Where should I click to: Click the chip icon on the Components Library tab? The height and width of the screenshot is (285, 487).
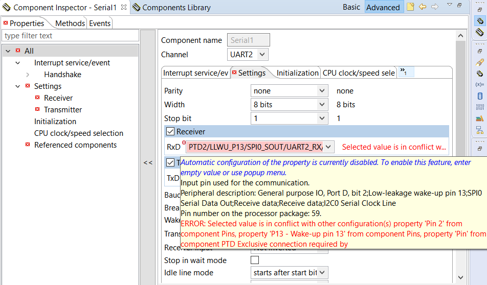coord(137,7)
